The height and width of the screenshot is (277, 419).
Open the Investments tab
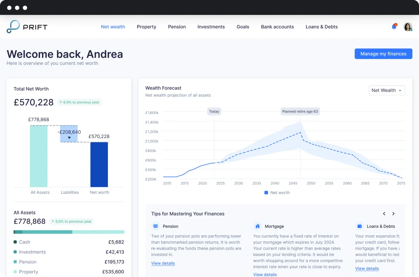click(211, 27)
